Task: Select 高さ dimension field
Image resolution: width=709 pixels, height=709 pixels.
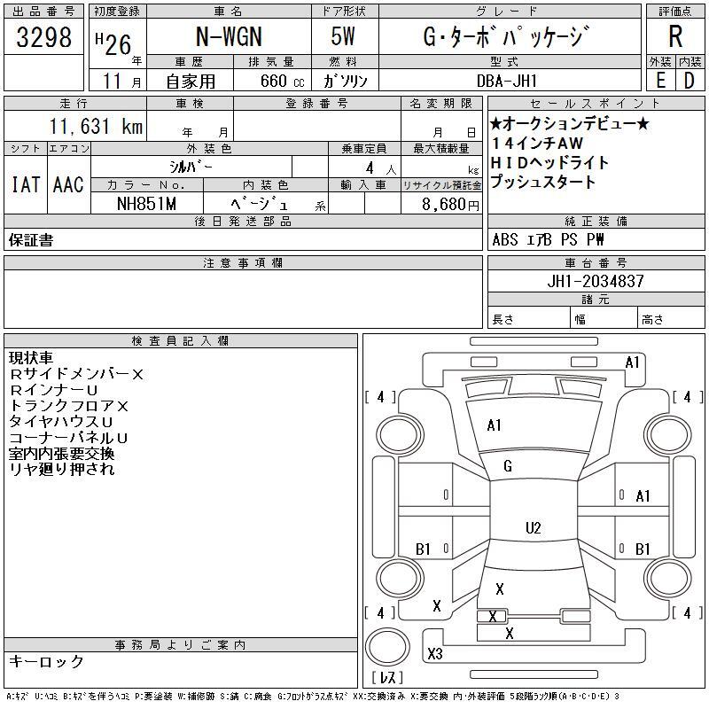Action: point(671,317)
